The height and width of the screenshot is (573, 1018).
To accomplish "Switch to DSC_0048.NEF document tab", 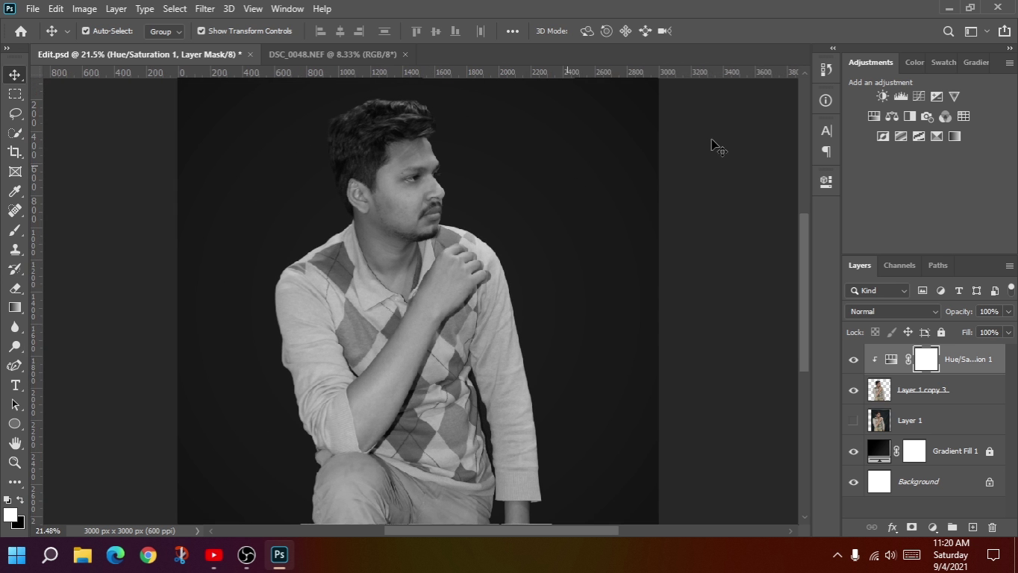I will [x=332, y=54].
